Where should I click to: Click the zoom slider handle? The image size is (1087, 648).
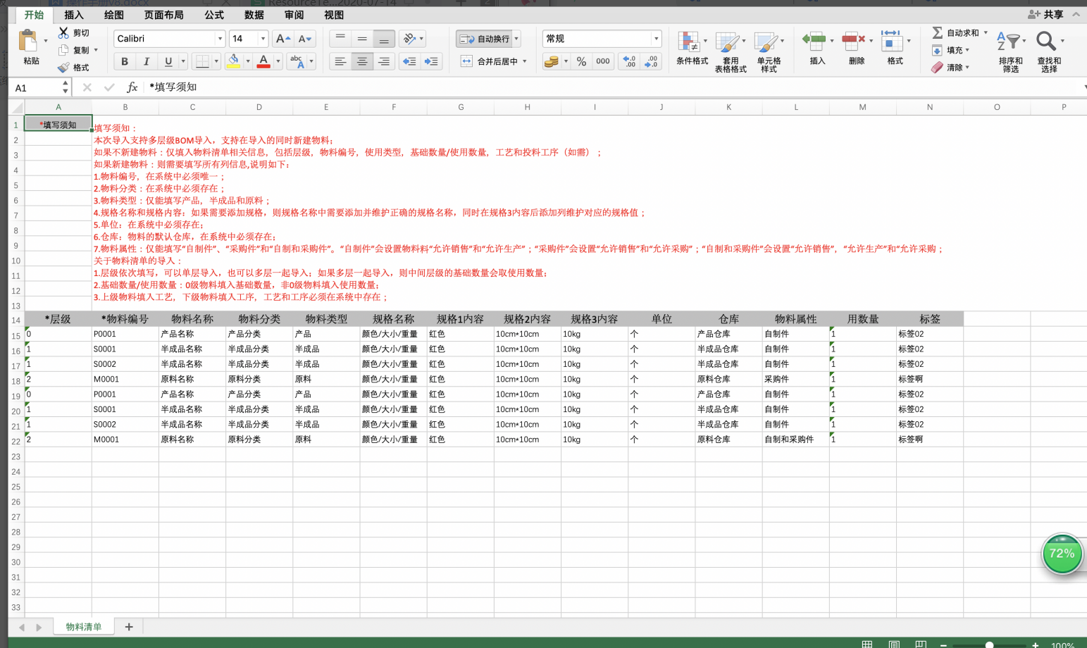click(989, 644)
